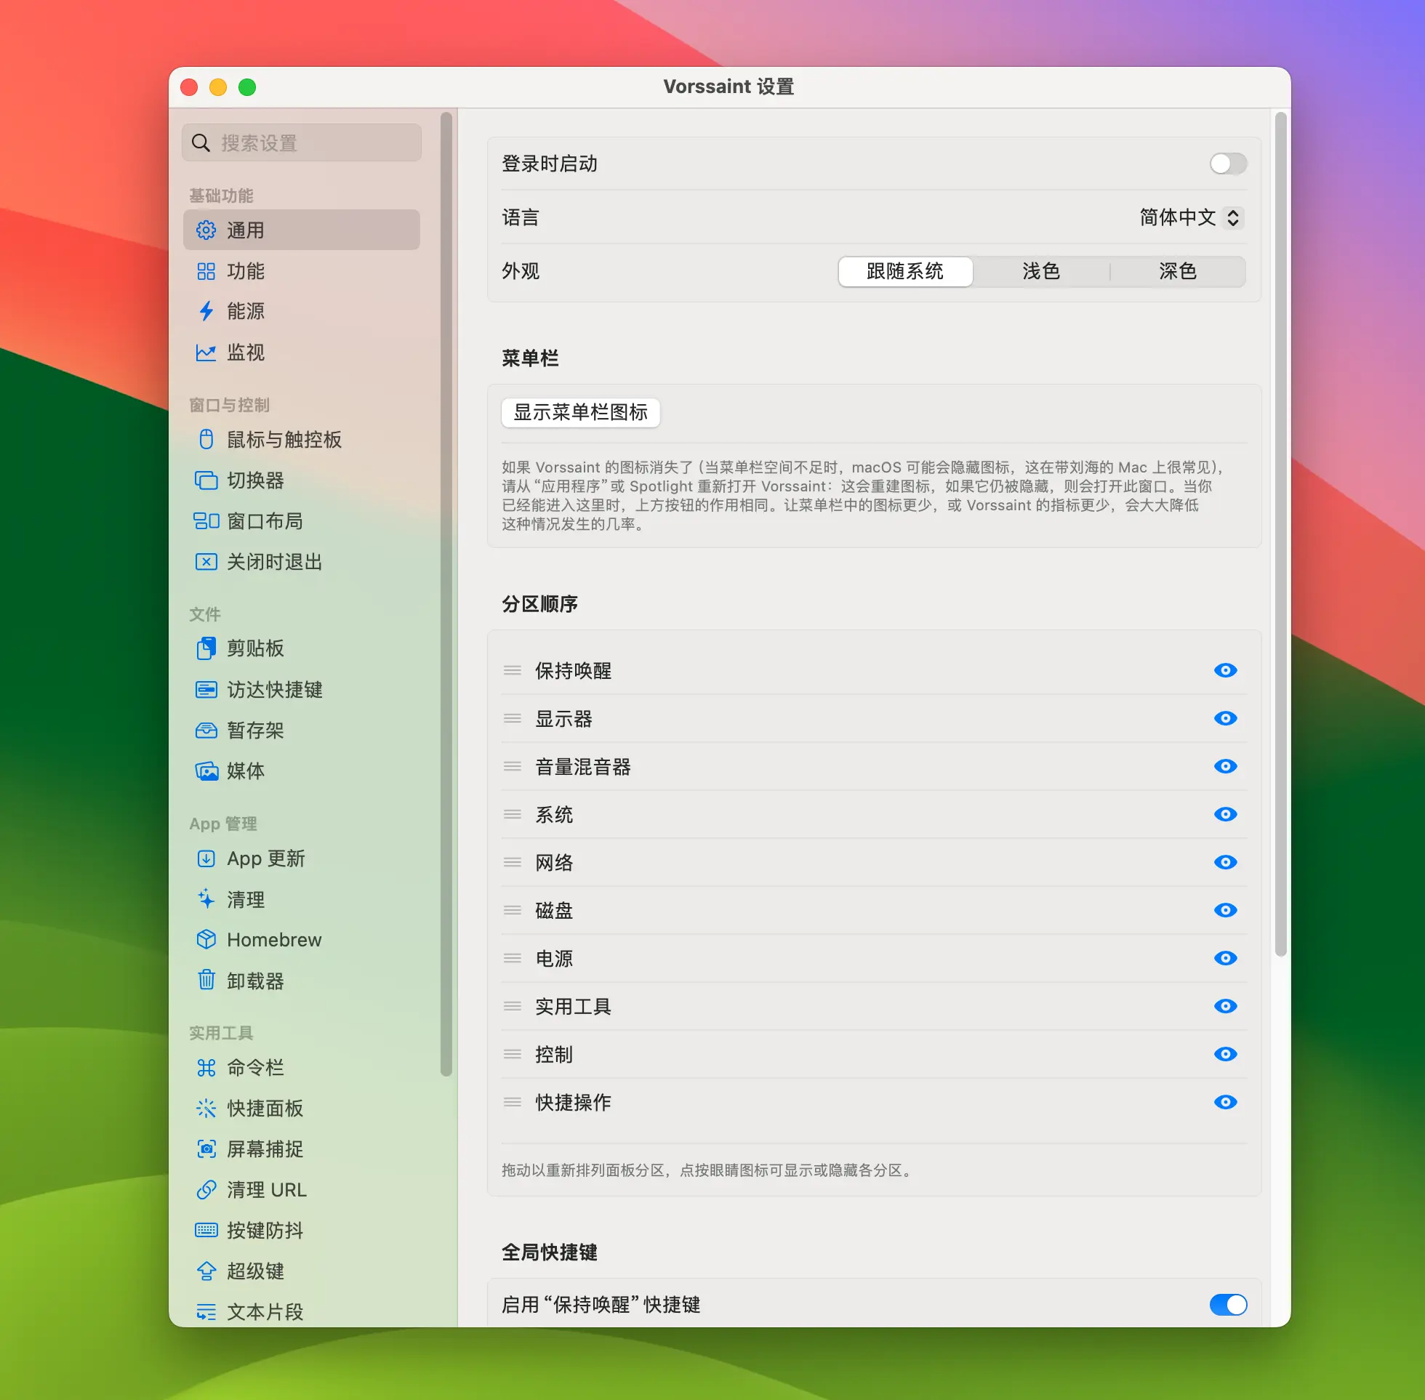Toggle visibility of 网络 section
Screen dimensions: 1425x1400
click(x=1225, y=863)
